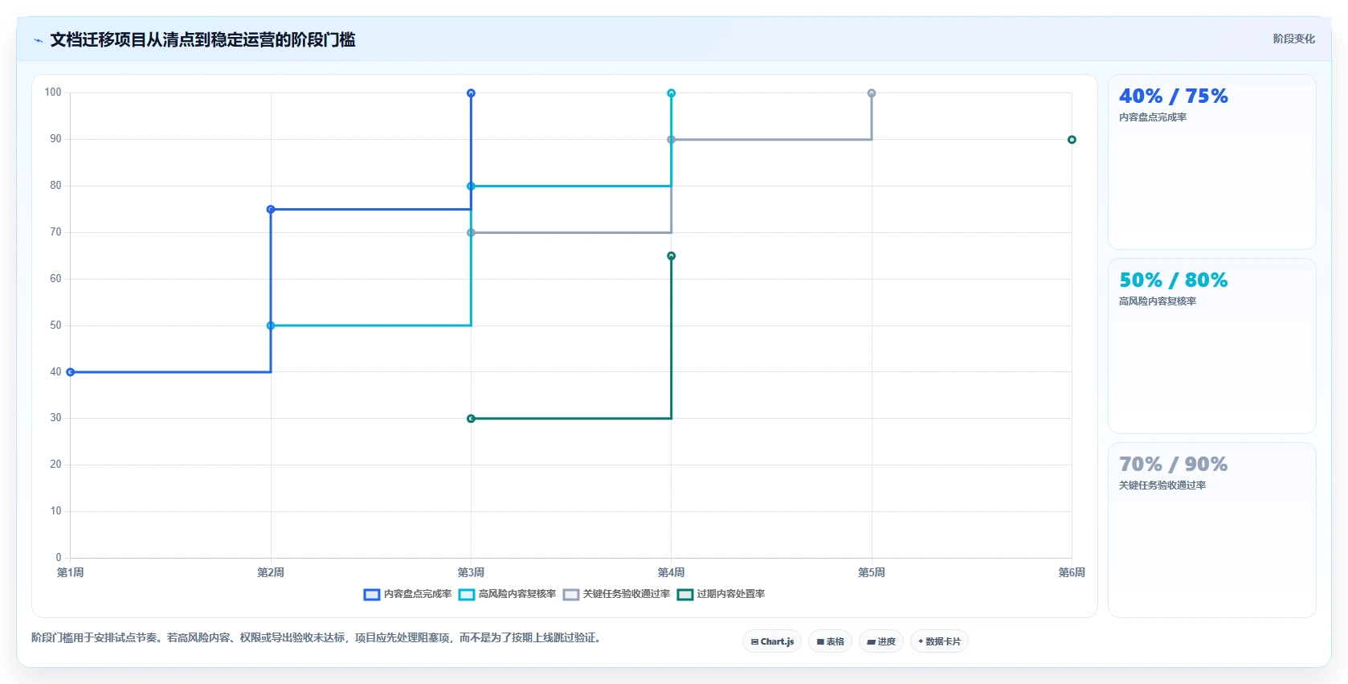Click the blue 第2周 point at 75
The image size is (1348, 684).
[x=271, y=210]
